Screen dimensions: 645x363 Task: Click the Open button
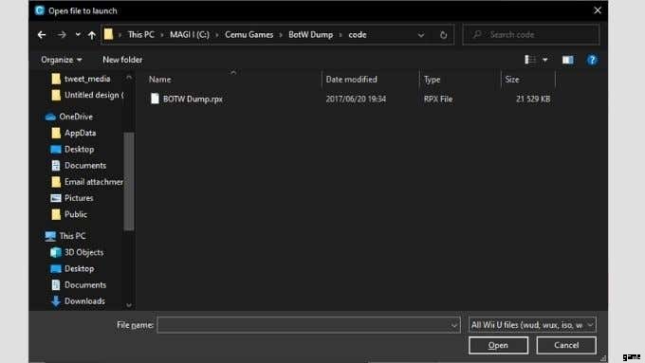(498, 345)
